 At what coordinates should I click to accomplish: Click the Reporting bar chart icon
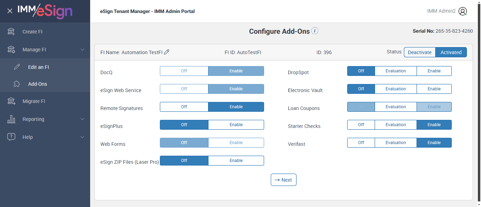(11, 119)
